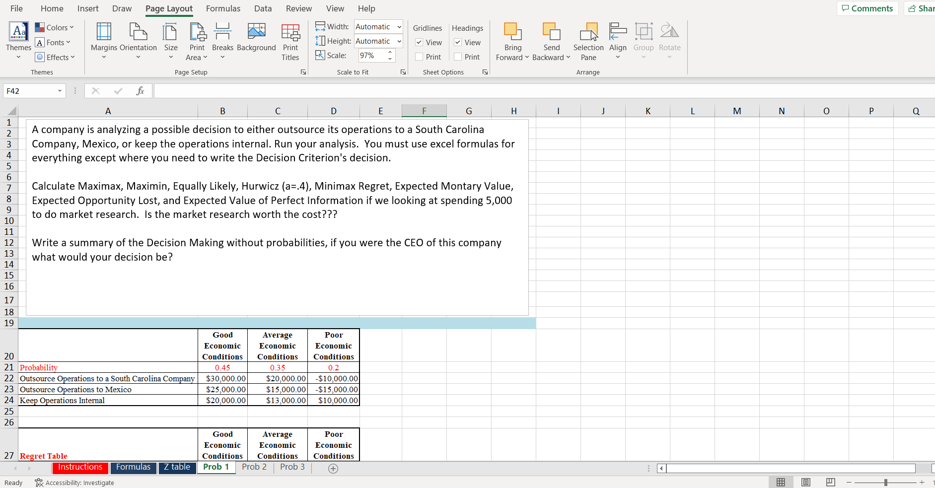This screenshot has width=935, height=488.
Task: Enable Print for Headings
Action: click(x=458, y=57)
